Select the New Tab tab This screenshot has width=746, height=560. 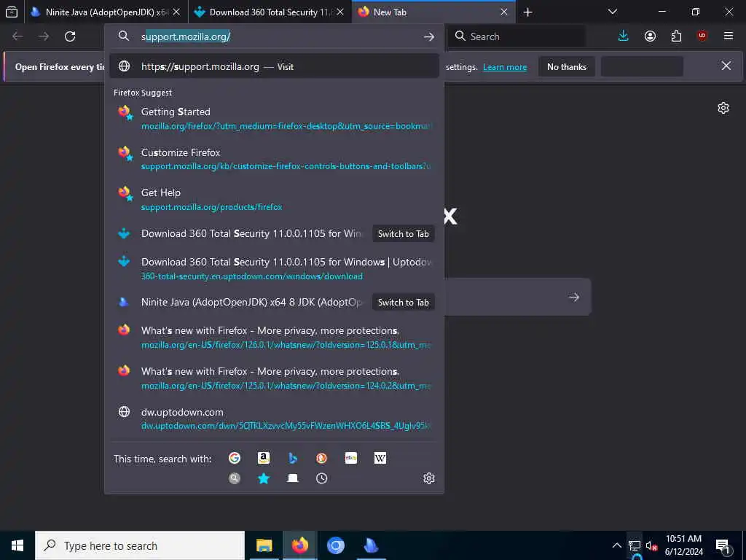(433, 12)
